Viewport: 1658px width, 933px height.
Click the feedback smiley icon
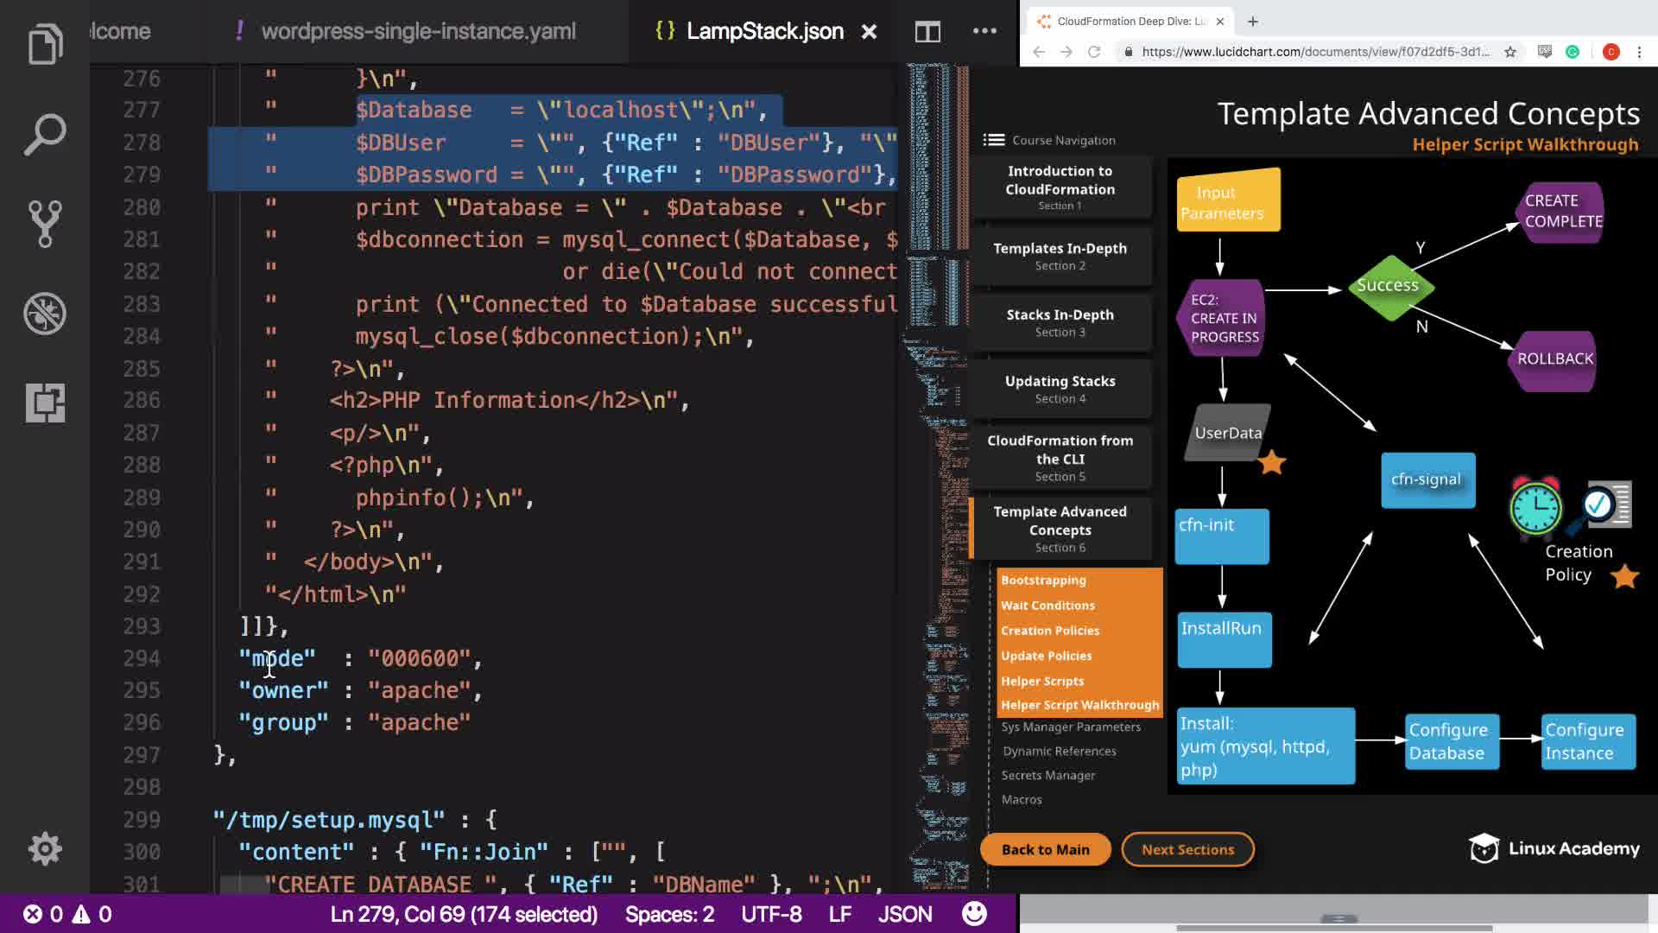(974, 913)
